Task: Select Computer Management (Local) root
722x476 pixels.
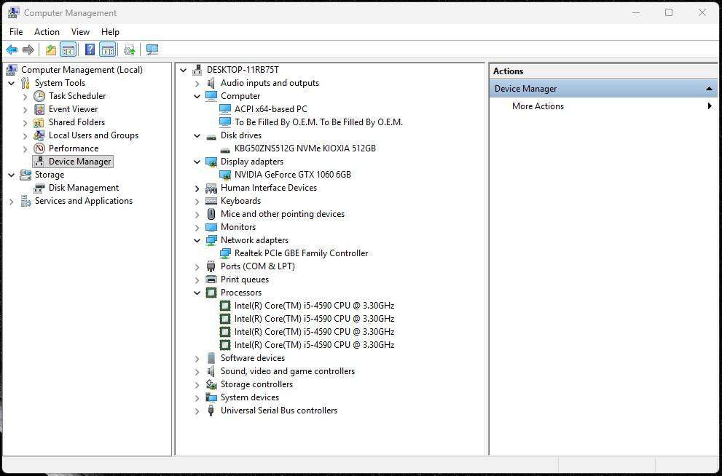Action: coord(82,70)
